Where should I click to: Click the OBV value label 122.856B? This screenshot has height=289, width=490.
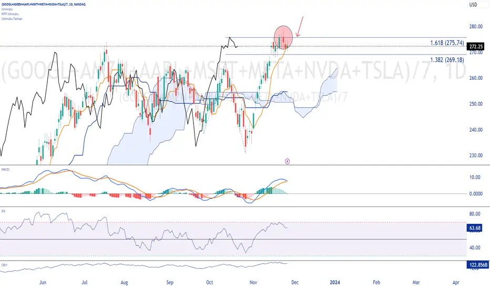478,265
